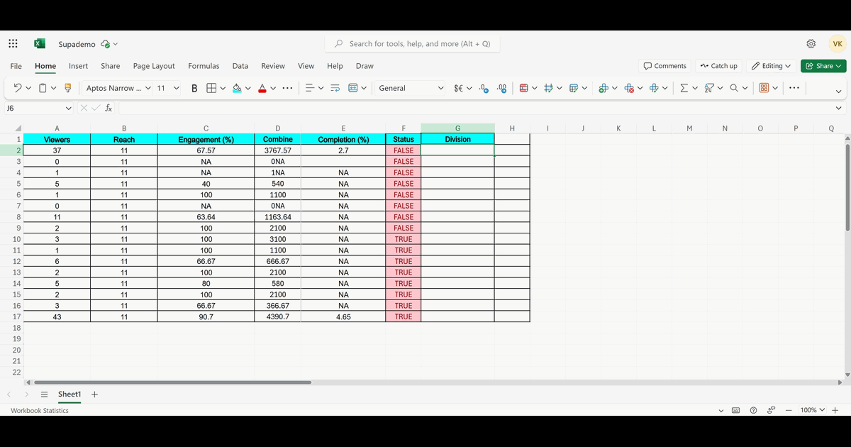Expand the ribbon display options chevron
The image size is (851, 447).
tap(839, 91)
